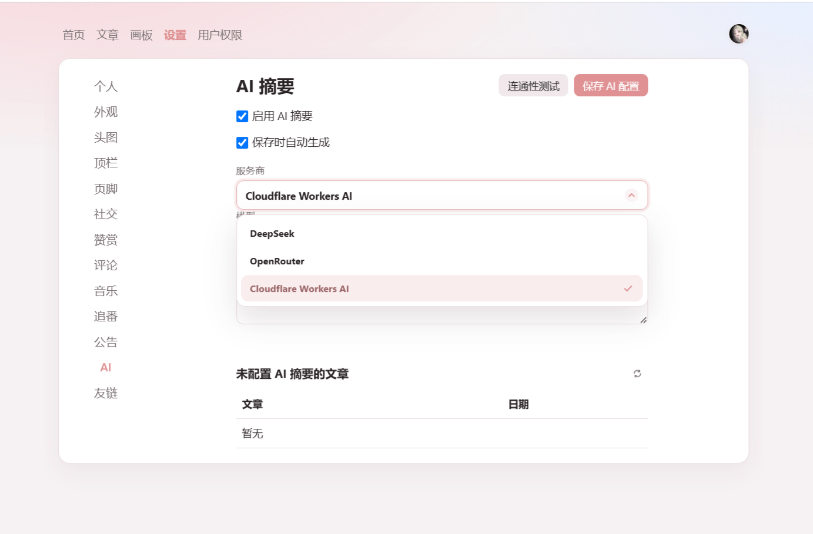Open 评论 settings in the sidebar
The image size is (813, 534).
click(106, 266)
